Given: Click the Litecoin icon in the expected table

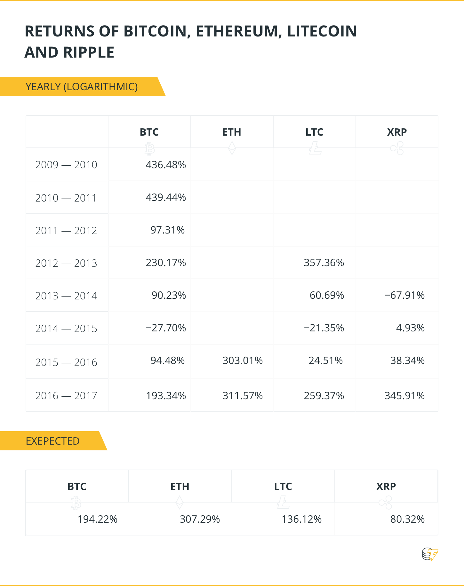Looking at the screenshot, I should (x=283, y=502).
